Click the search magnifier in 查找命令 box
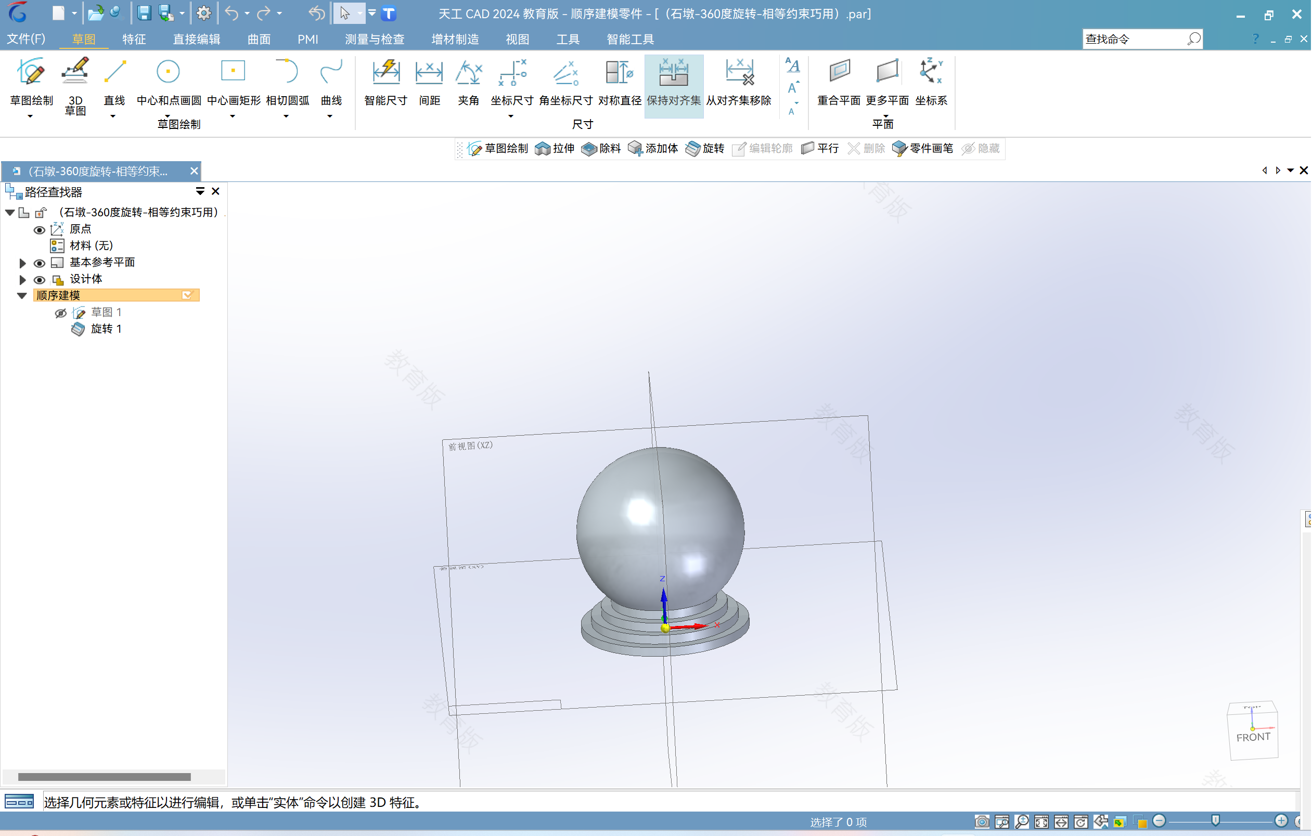Image resolution: width=1312 pixels, height=836 pixels. 1193,38
